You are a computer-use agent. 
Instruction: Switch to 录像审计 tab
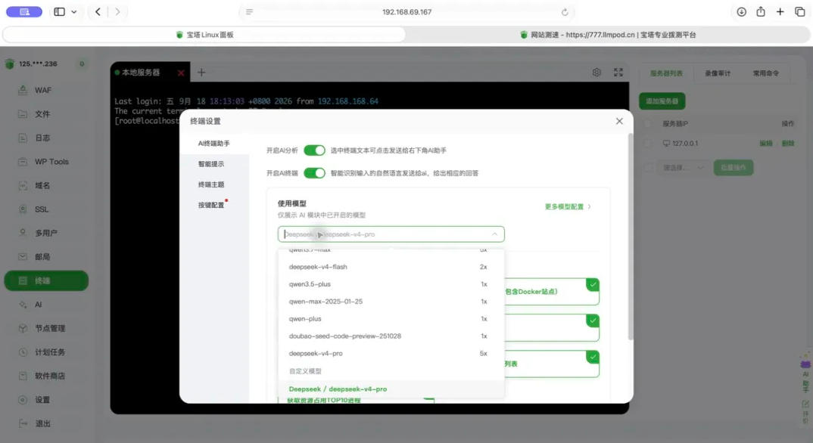tap(718, 73)
